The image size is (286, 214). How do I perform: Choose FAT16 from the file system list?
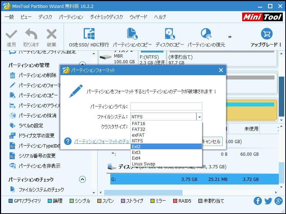pos(166,124)
